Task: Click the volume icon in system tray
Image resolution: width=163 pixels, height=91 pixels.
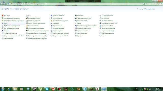Action: [x=152, y=89]
